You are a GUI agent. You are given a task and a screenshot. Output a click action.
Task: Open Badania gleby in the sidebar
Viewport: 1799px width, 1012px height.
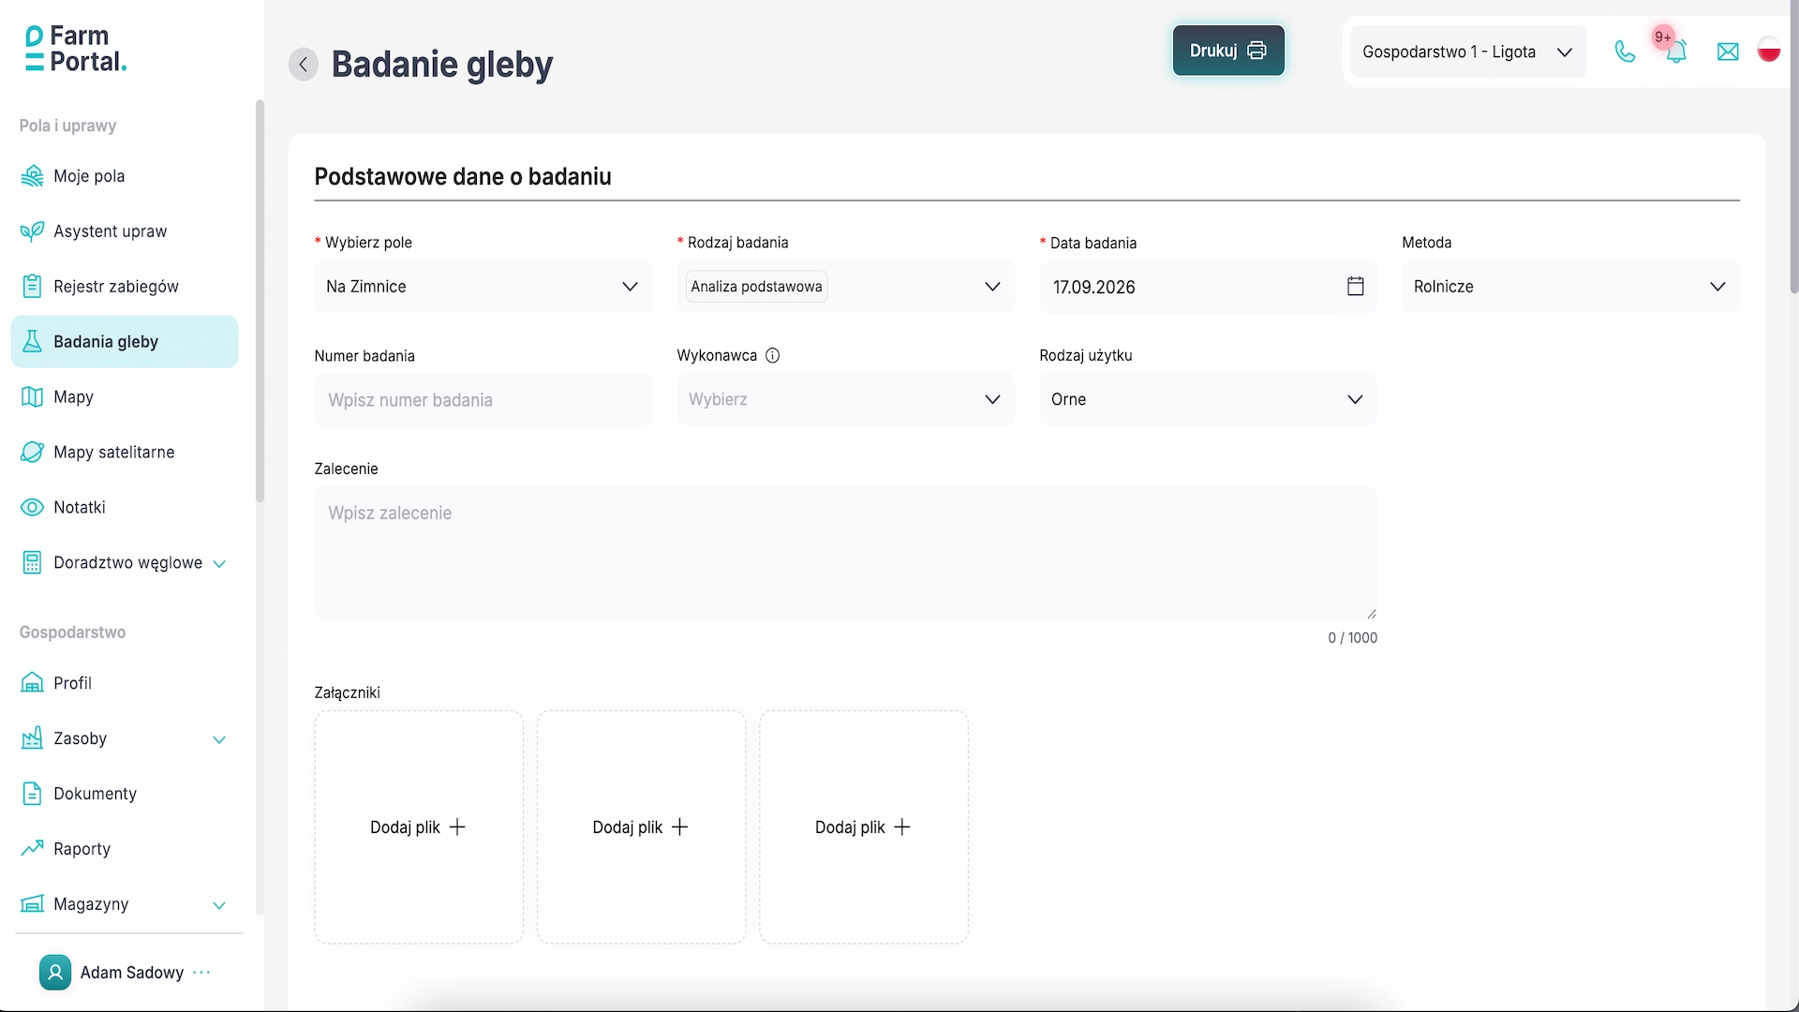[x=125, y=342]
